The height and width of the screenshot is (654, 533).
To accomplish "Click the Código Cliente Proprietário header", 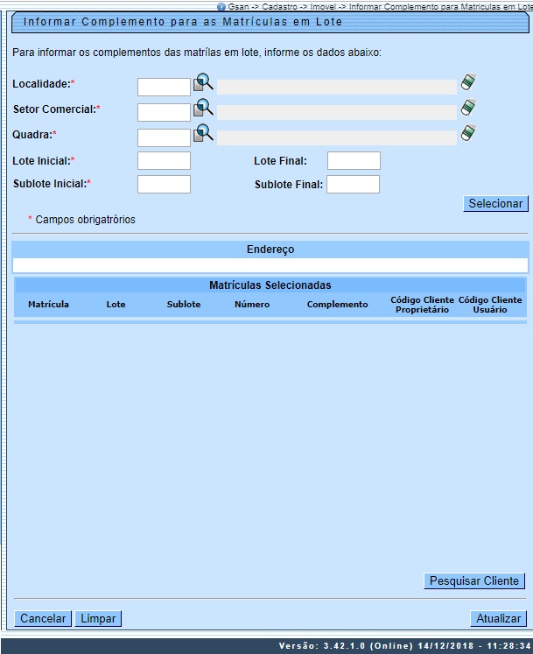I will pos(422,305).
